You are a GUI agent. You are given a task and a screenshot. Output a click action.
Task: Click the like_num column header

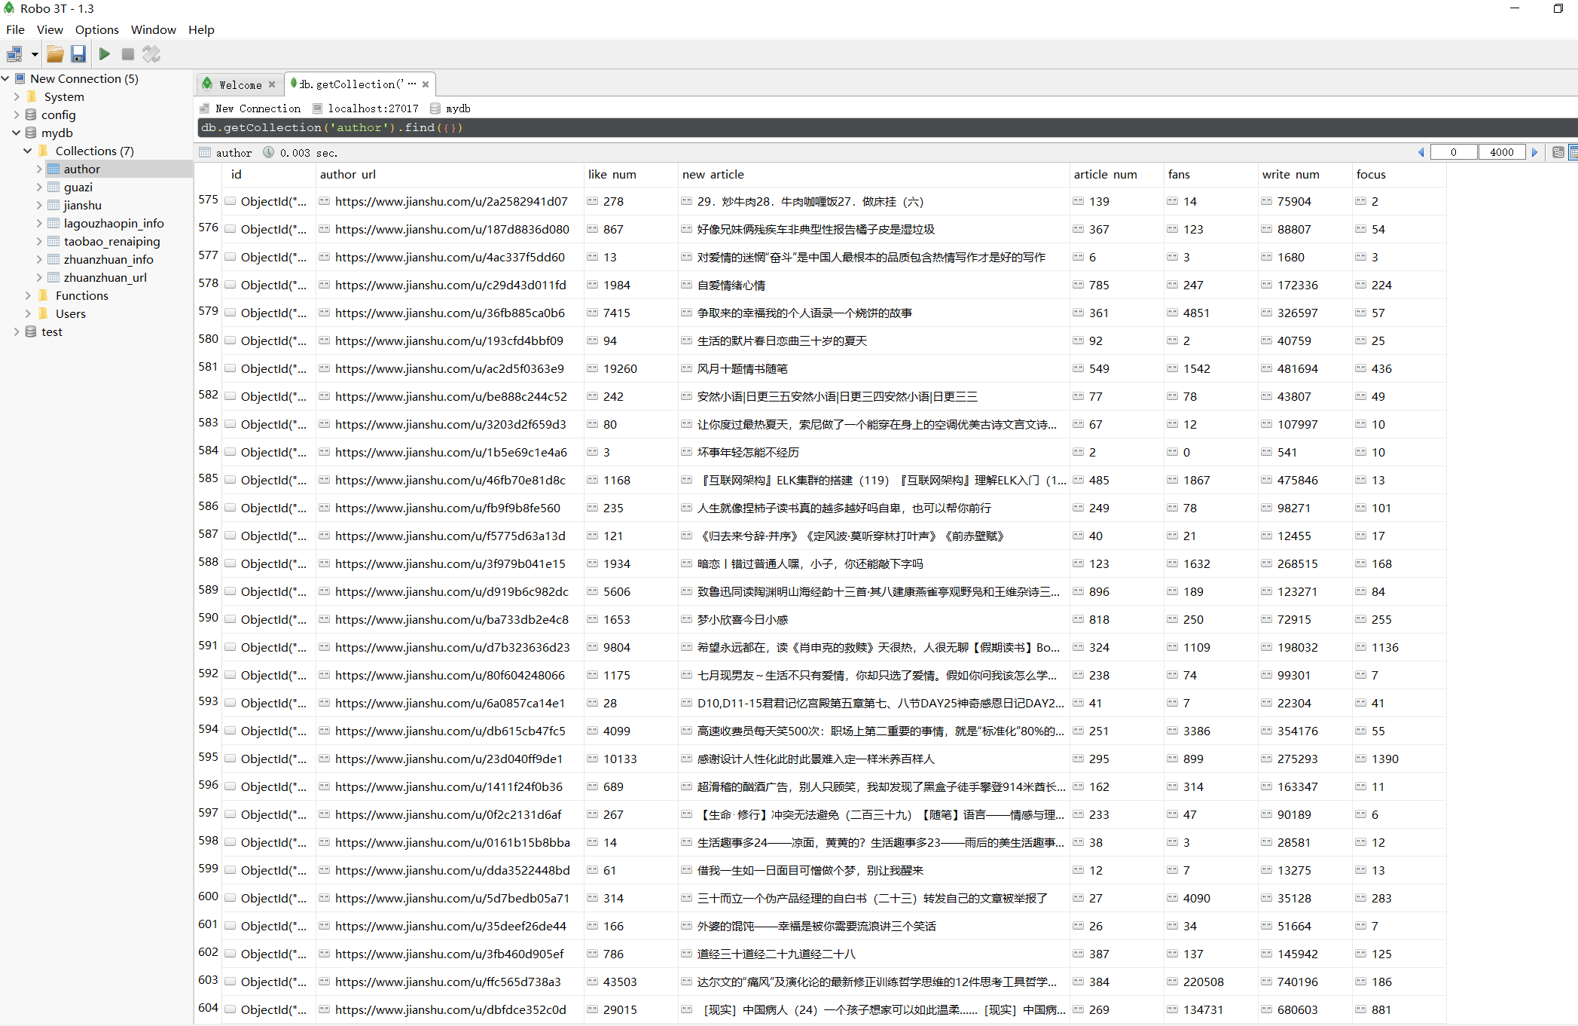[x=630, y=175]
